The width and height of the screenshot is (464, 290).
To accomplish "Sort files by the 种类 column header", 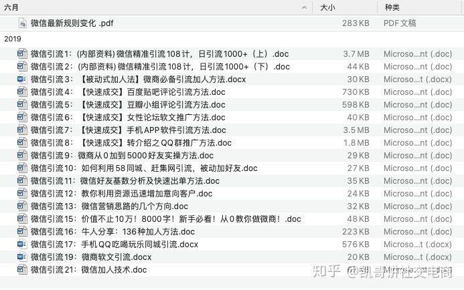I will tap(392, 7).
